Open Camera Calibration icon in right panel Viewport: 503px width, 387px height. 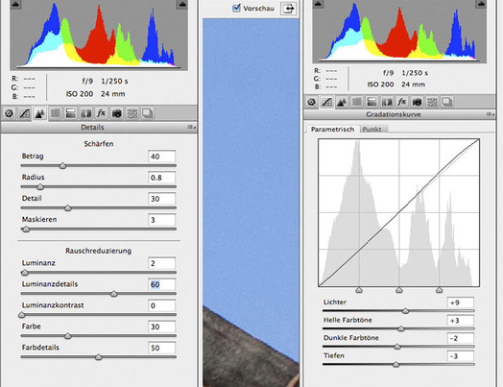[x=417, y=102]
